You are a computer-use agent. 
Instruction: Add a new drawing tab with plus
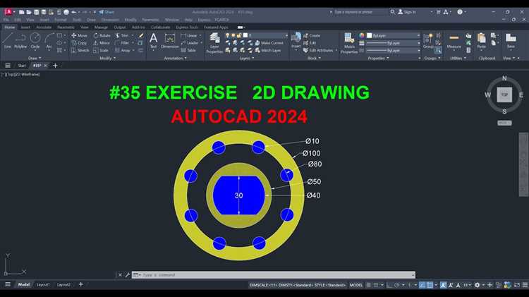55,66
